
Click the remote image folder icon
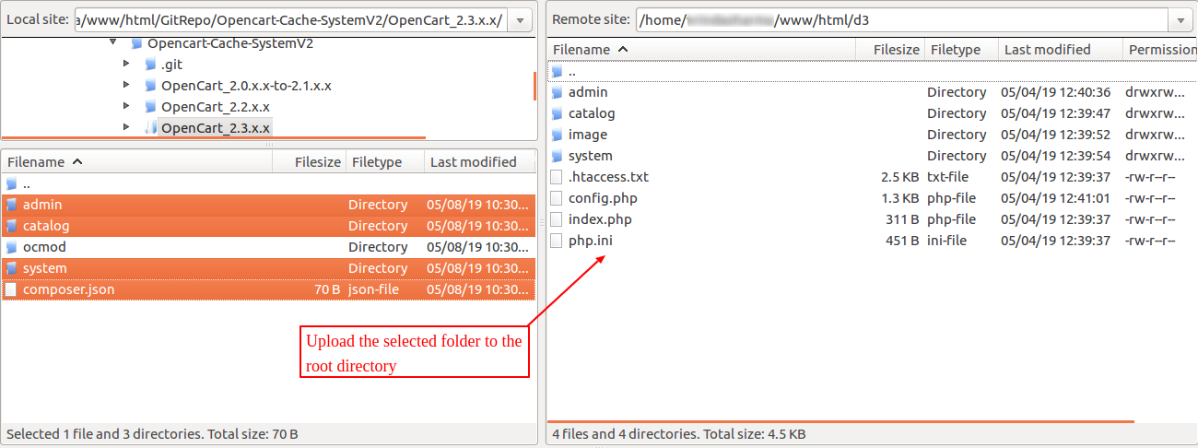[x=556, y=134]
